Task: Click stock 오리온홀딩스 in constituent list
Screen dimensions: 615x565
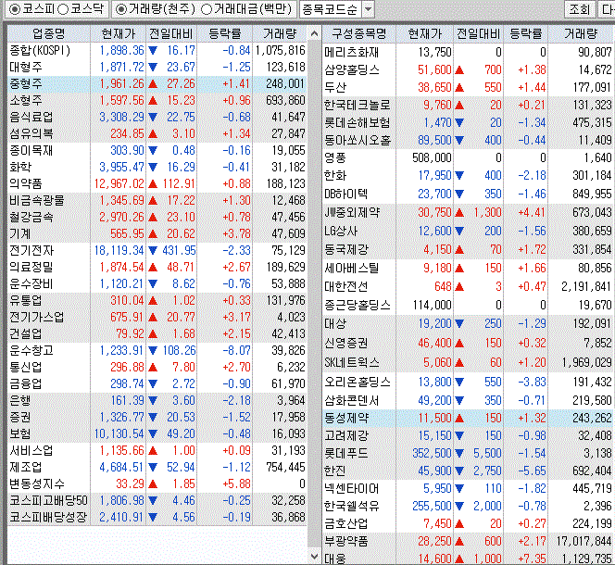Action: point(358,383)
